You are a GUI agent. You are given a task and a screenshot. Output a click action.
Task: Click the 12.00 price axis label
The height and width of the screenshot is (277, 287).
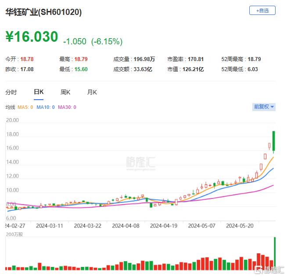click(x=12, y=176)
